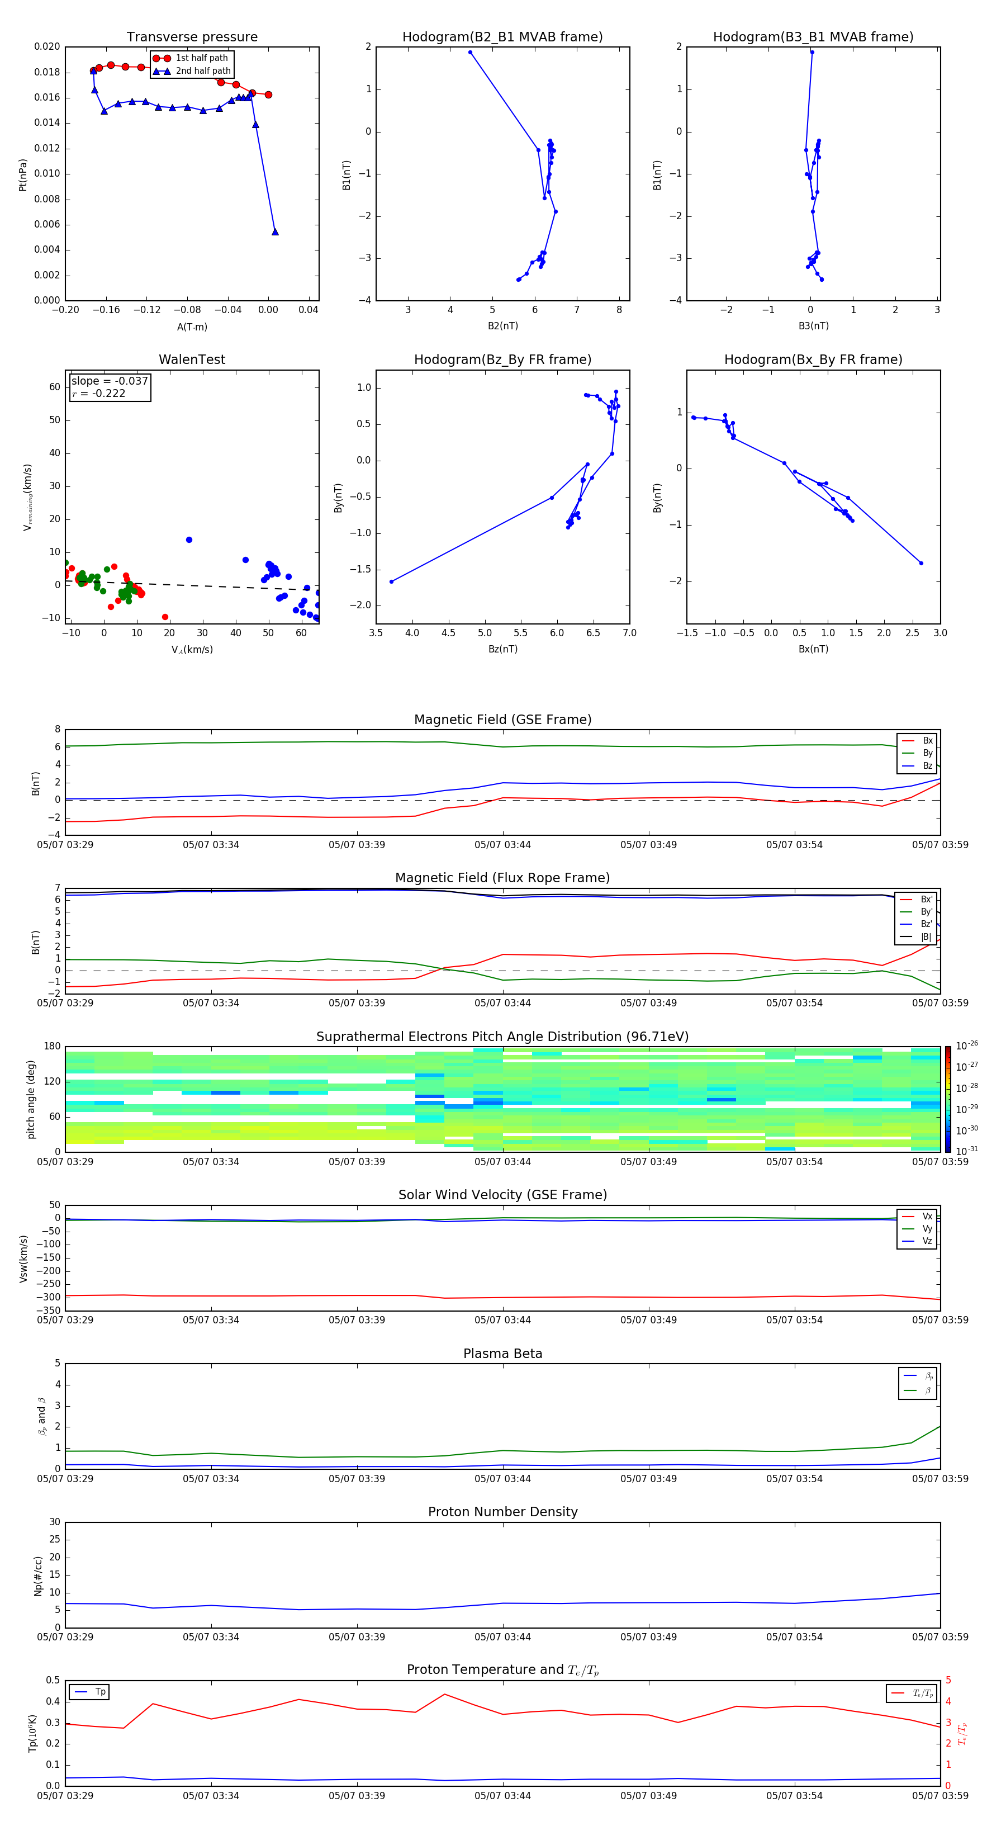1006x1845 pixels.
Task: Click the green β legend entry in Plasma Beta plot
Action: 918,1391
